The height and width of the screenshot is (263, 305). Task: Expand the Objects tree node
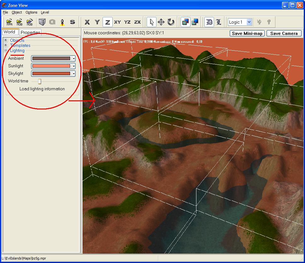coord(5,40)
